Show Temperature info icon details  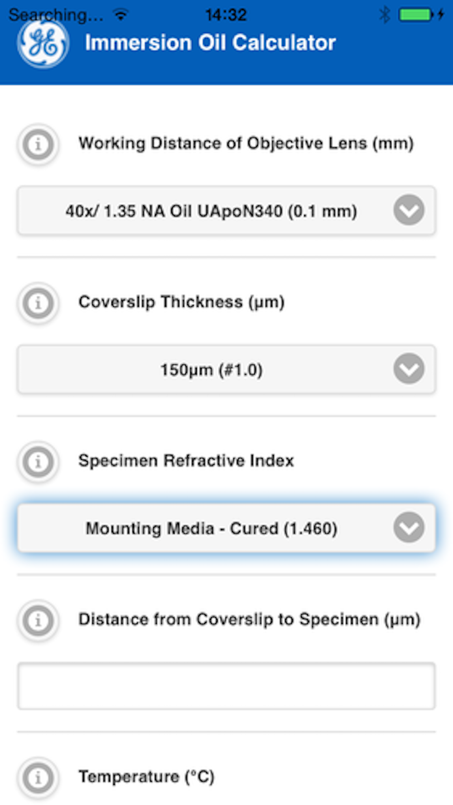[38, 778]
